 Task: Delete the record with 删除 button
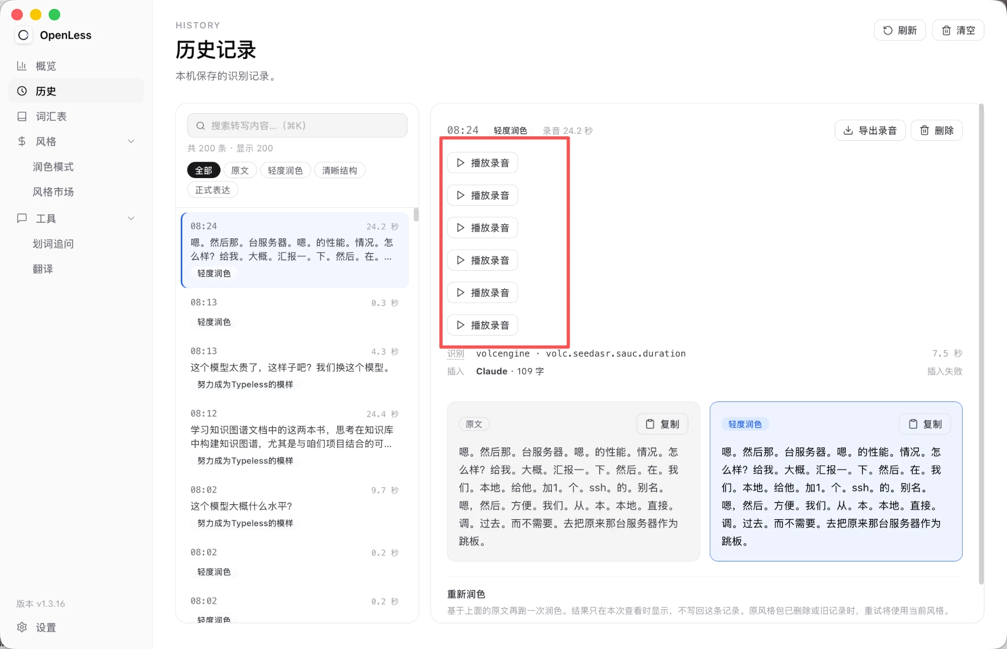coord(937,131)
